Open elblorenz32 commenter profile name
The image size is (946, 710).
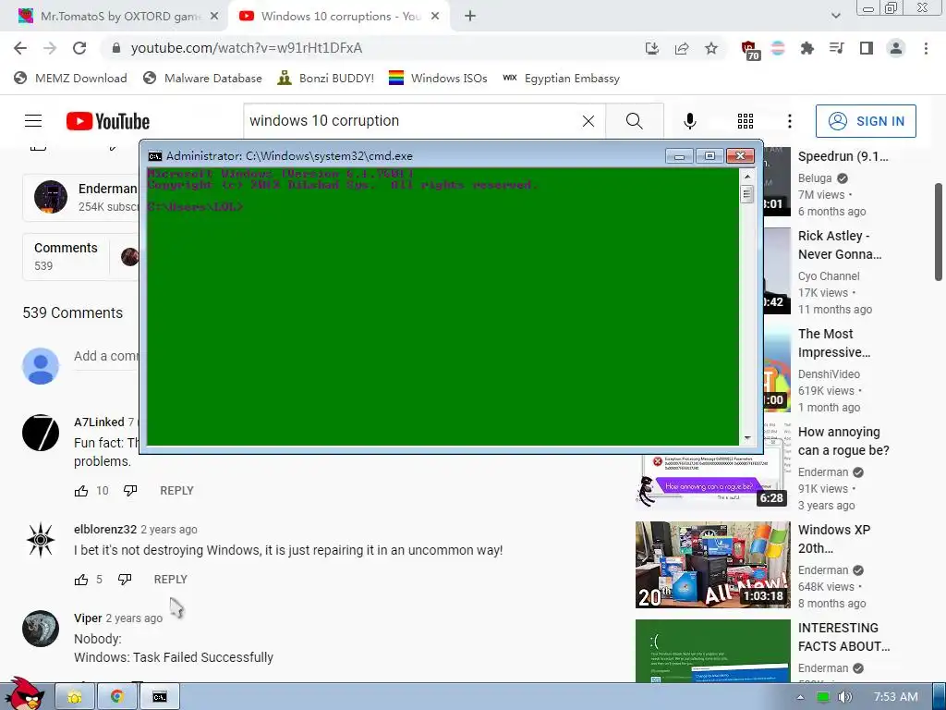(x=105, y=530)
